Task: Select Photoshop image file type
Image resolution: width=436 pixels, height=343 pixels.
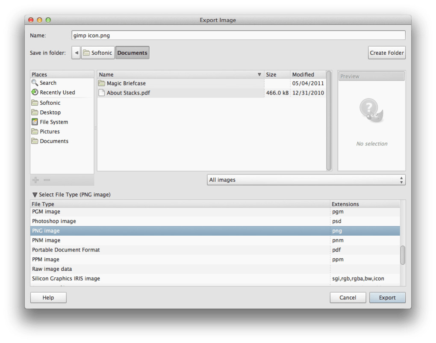Action: 215,221
